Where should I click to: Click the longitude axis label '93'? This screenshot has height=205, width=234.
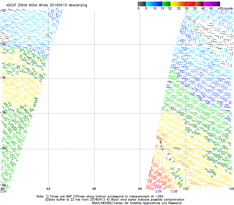tap(48, 189)
